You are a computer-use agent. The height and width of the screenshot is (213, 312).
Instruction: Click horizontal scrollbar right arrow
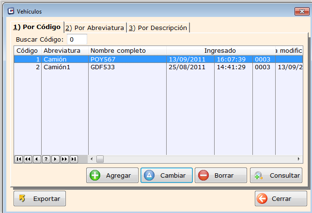(x=299, y=159)
